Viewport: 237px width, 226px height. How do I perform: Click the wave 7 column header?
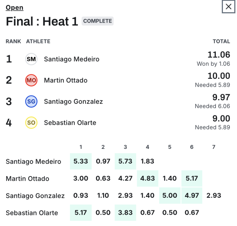(x=214, y=147)
